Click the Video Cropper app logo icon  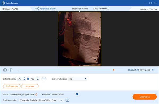[x=3, y=3]
